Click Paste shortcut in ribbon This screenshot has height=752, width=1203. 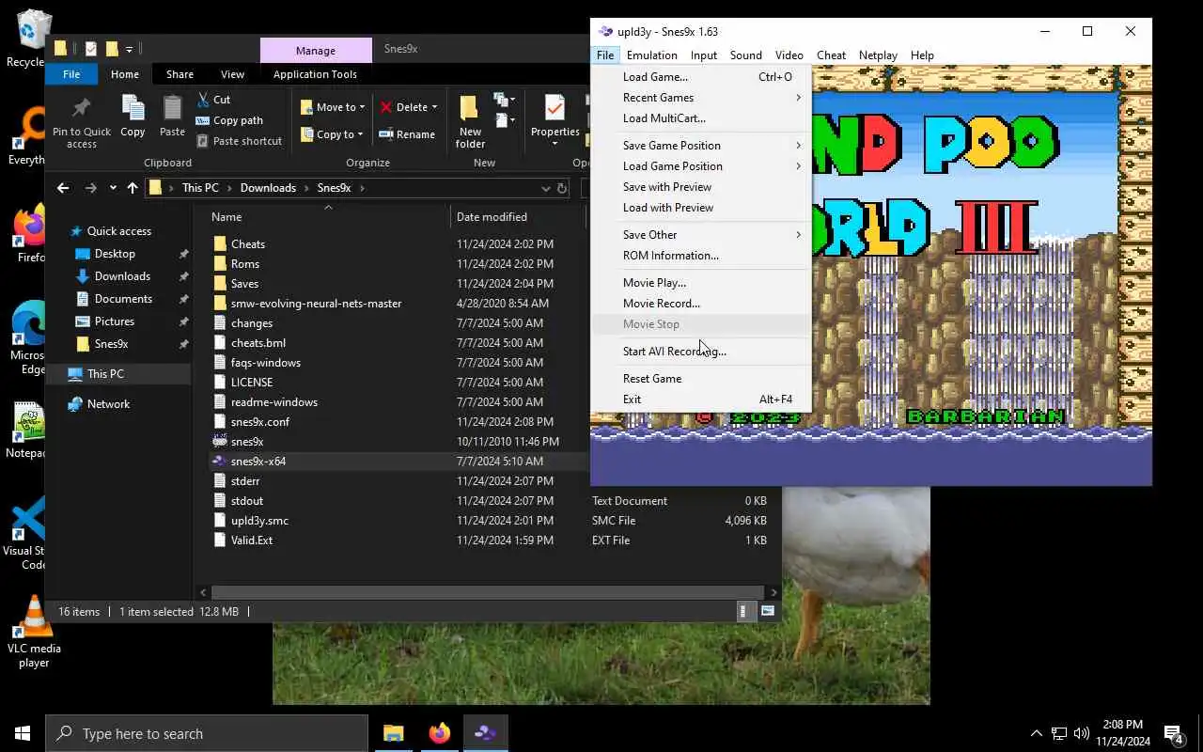tap(239, 141)
